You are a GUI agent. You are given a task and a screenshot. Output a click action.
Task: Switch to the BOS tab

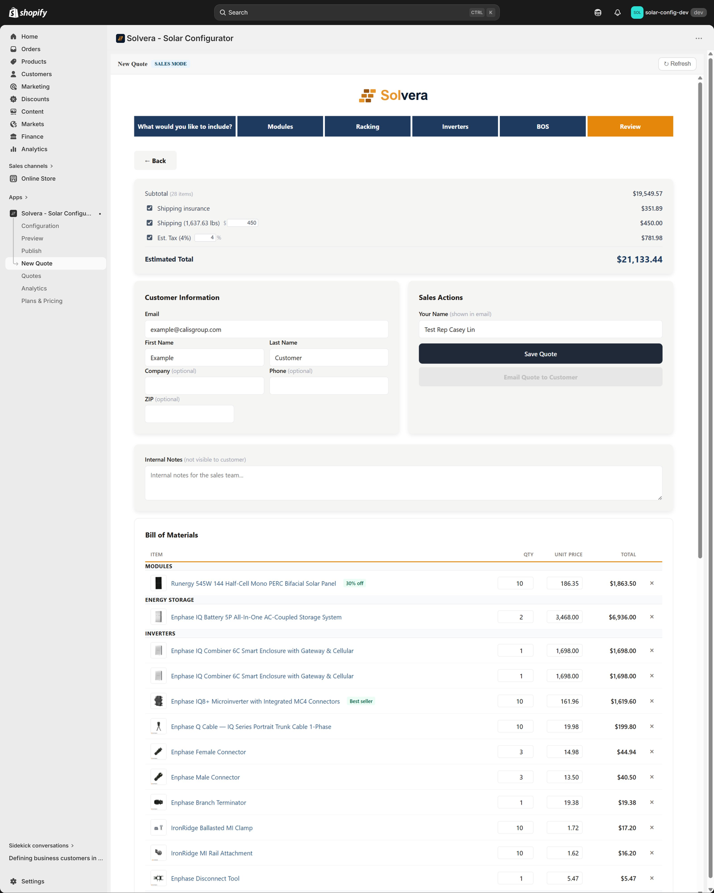point(543,126)
